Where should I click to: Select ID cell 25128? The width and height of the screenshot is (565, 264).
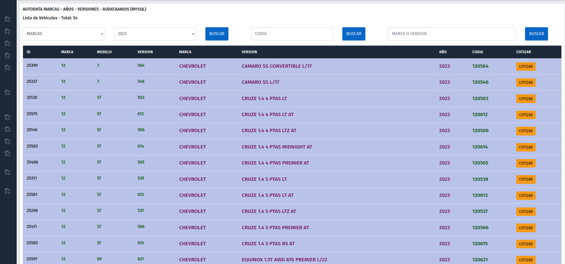32,97
